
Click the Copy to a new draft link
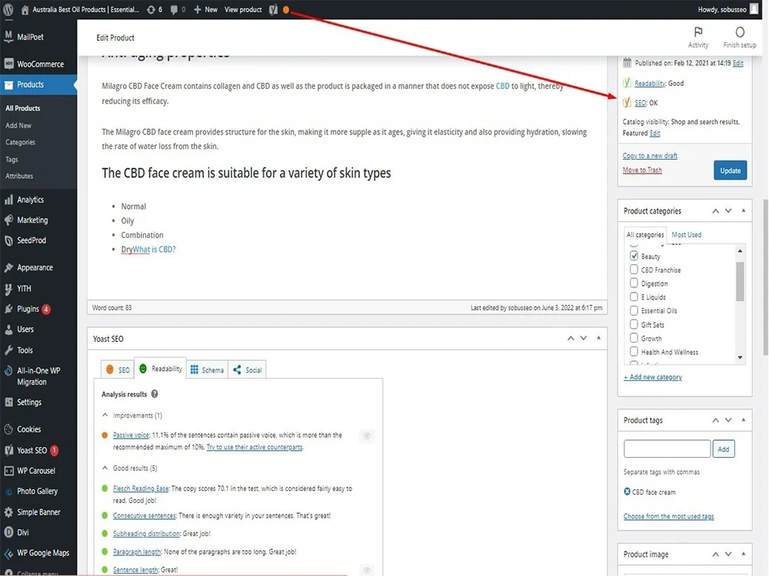pos(650,156)
